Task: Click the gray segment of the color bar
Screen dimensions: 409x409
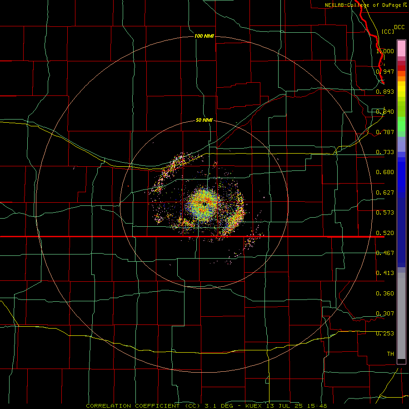Action: coord(401,316)
